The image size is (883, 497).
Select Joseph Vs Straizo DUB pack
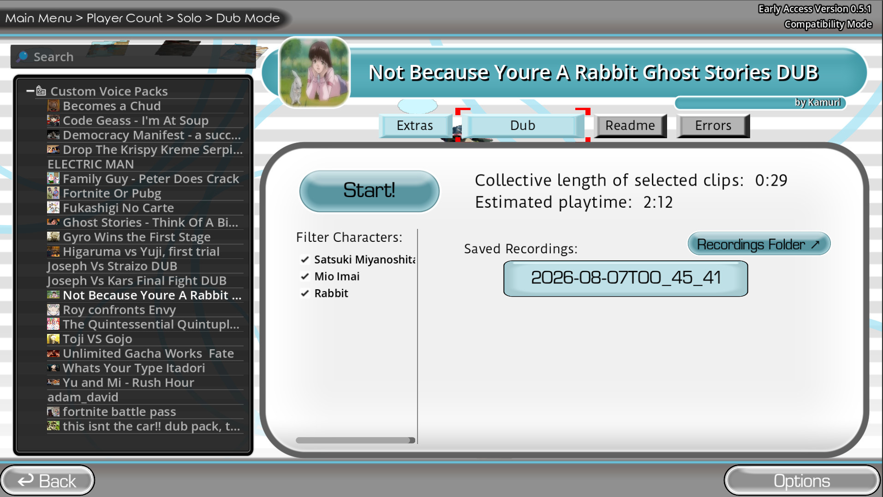coord(145,266)
